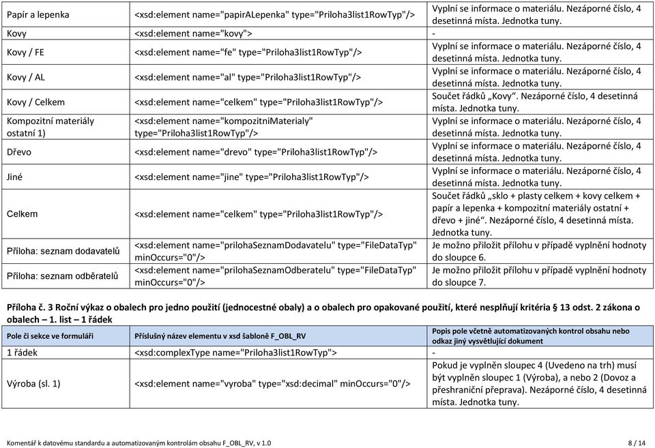Click the description in the 'Kovy / AL' row
The width and height of the screenshot is (655, 448).
pos(536,77)
